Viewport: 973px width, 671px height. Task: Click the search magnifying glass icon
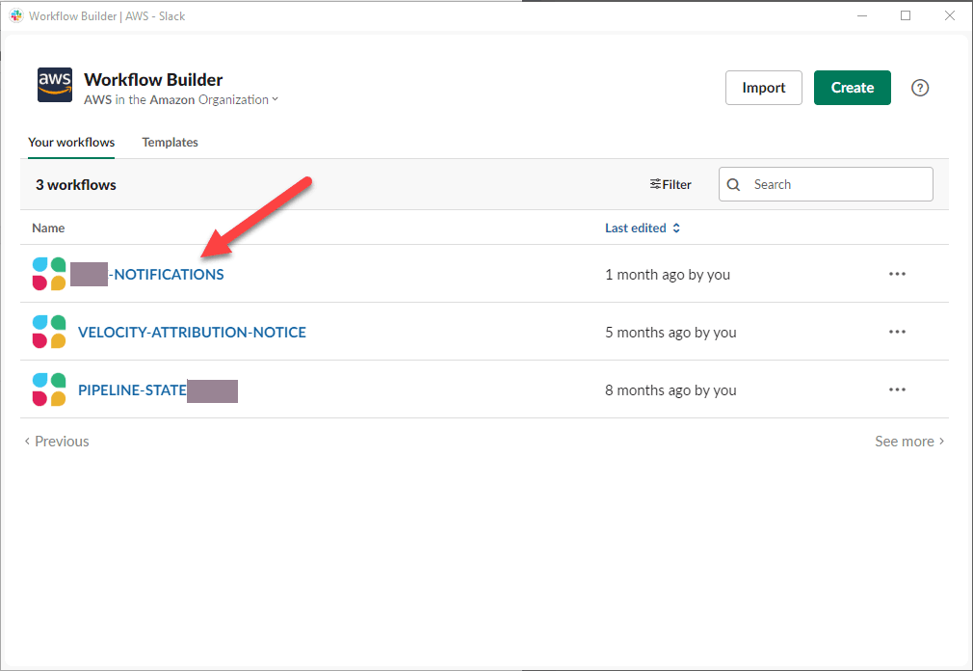[x=733, y=183]
